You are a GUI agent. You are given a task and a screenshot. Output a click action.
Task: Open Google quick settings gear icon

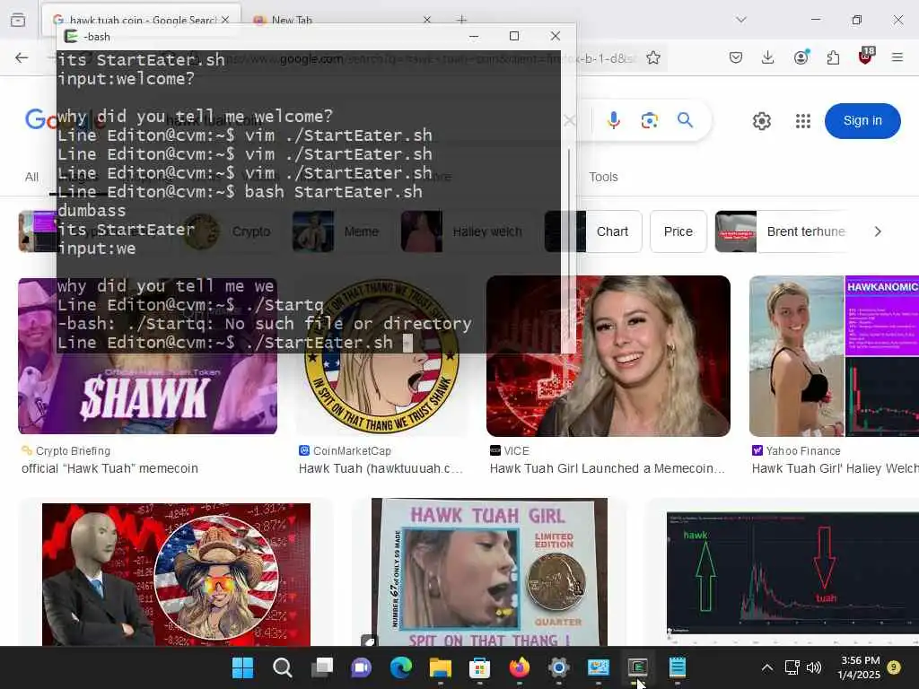761,121
